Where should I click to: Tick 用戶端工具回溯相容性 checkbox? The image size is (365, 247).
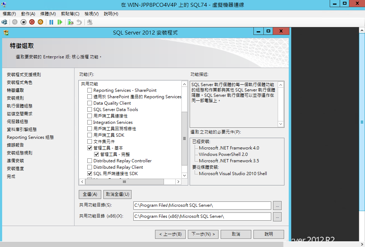pos(89,128)
